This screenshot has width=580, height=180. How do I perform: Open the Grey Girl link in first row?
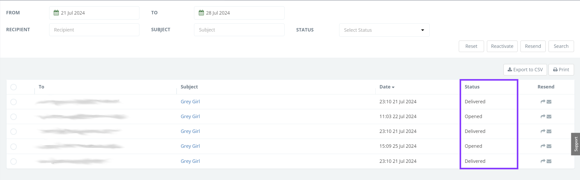click(190, 102)
